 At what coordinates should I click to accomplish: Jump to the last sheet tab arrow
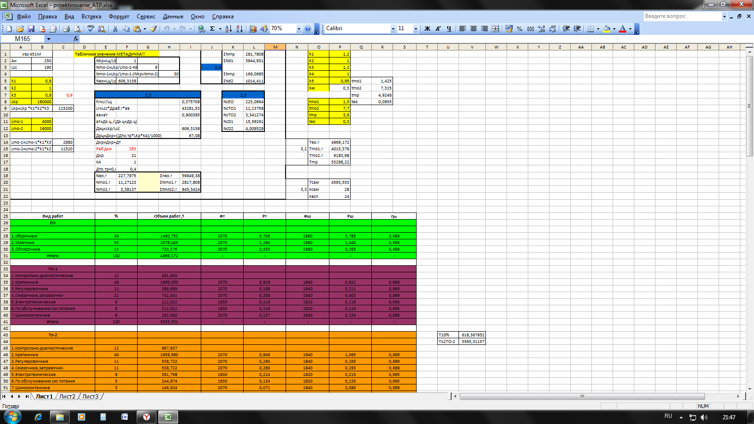27,397
